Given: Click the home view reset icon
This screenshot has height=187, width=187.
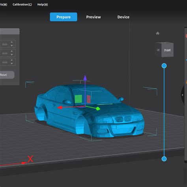Looking at the screenshot, I should click(157, 33).
